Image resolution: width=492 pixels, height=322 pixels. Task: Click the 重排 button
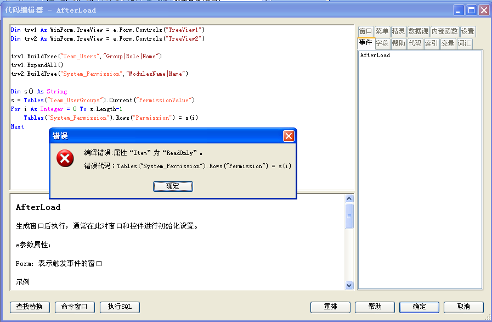[330, 307]
